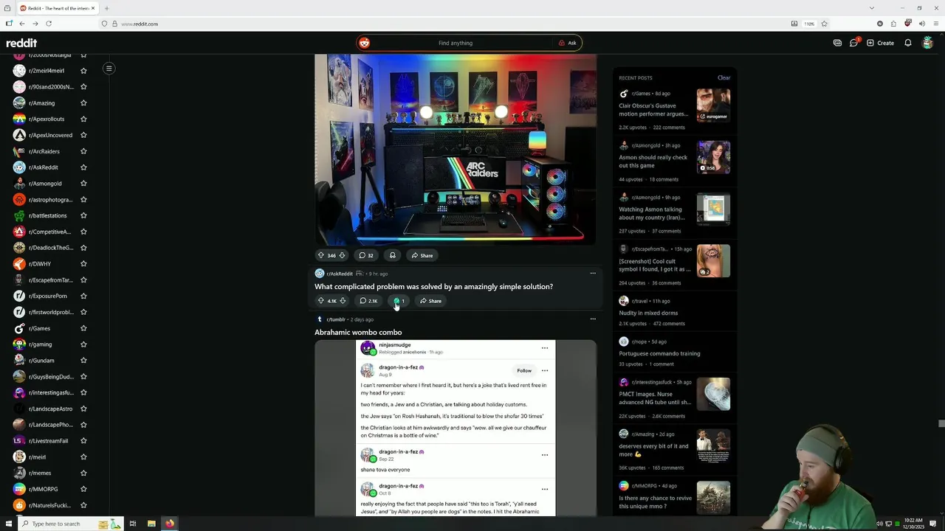Follow dragon-in-a-fez in tumblr image
This screenshot has height=531, width=945.
pos(523,371)
